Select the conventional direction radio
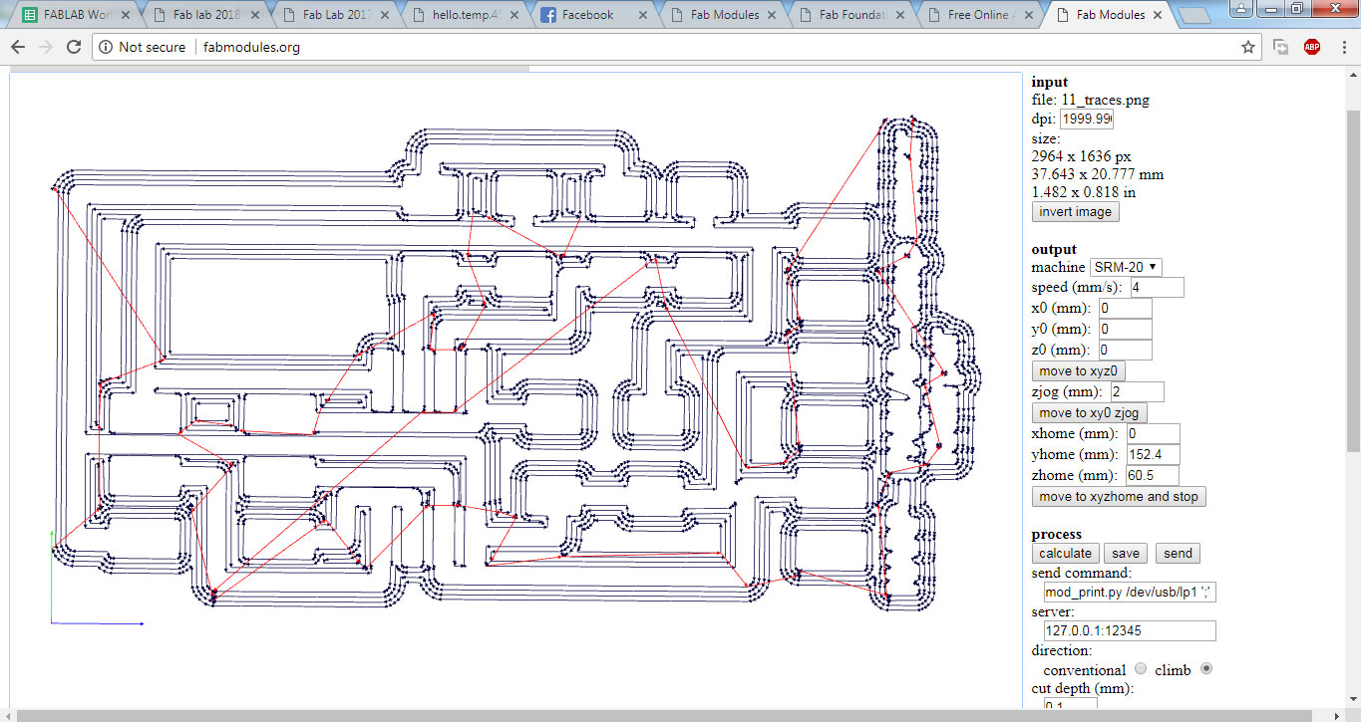Viewport: 1361px width, 722px height. click(1141, 669)
